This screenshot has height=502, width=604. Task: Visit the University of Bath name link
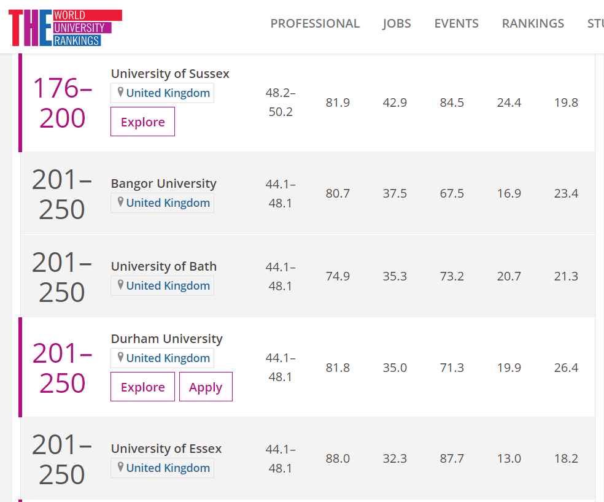(163, 266)
